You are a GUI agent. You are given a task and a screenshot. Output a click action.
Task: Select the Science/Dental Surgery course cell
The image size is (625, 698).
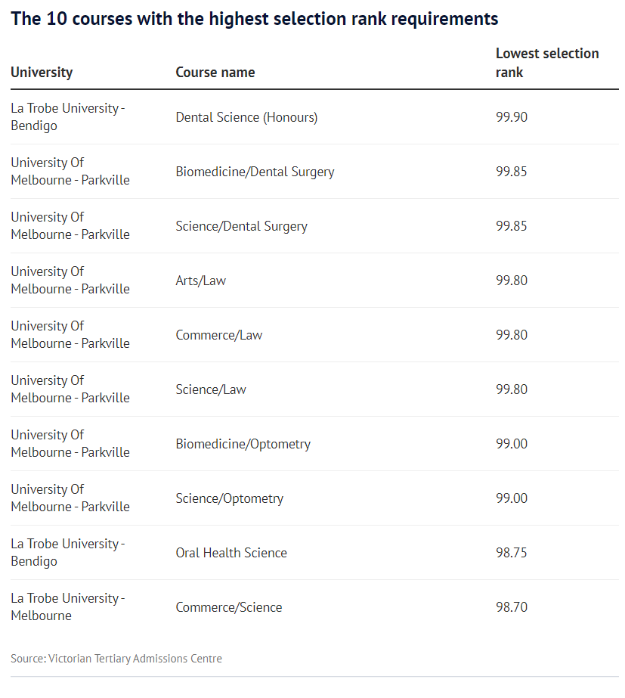click(x=241, y=226)
